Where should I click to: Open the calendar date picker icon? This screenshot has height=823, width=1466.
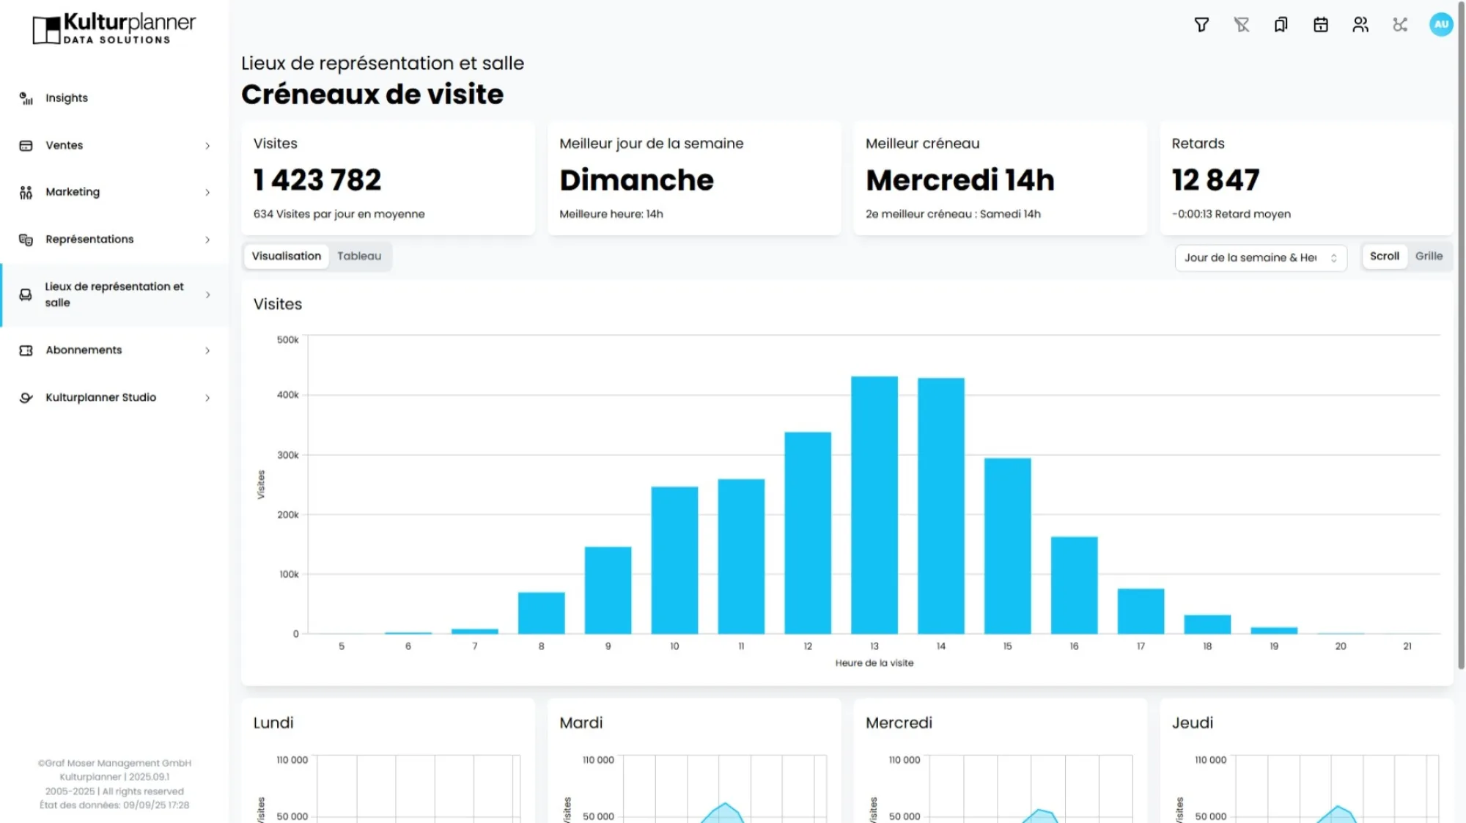[x=1321, y=25]
